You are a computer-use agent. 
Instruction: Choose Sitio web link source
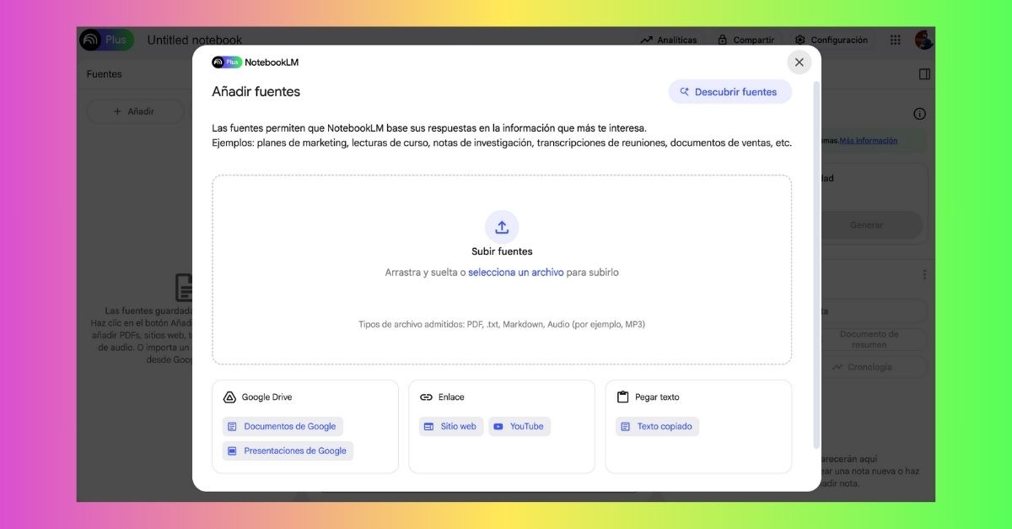tap(450, 427)
